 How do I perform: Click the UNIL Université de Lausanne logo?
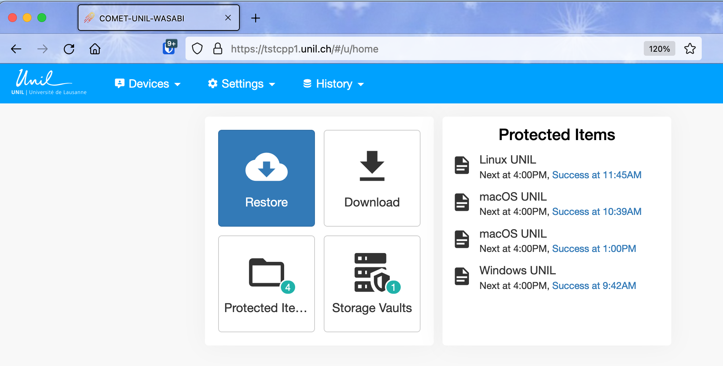(x=49, y=83)
